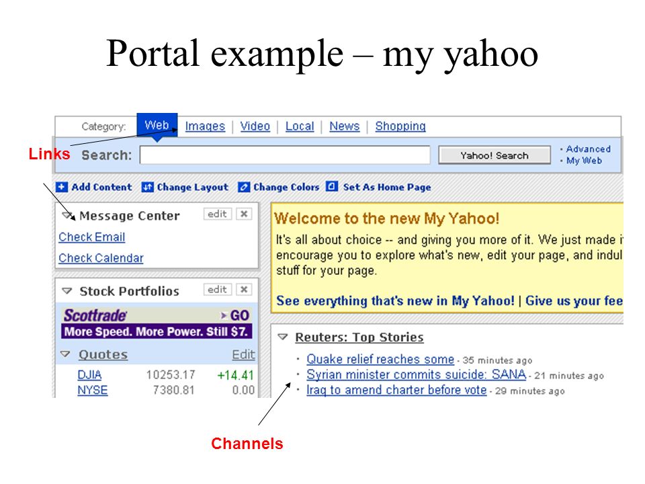The image size is (645, 484).
Task: Edit the Message Center module
Action: 218,214
